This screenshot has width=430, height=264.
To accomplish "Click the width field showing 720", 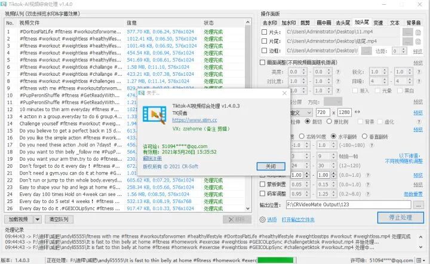I will click(322, 112).
